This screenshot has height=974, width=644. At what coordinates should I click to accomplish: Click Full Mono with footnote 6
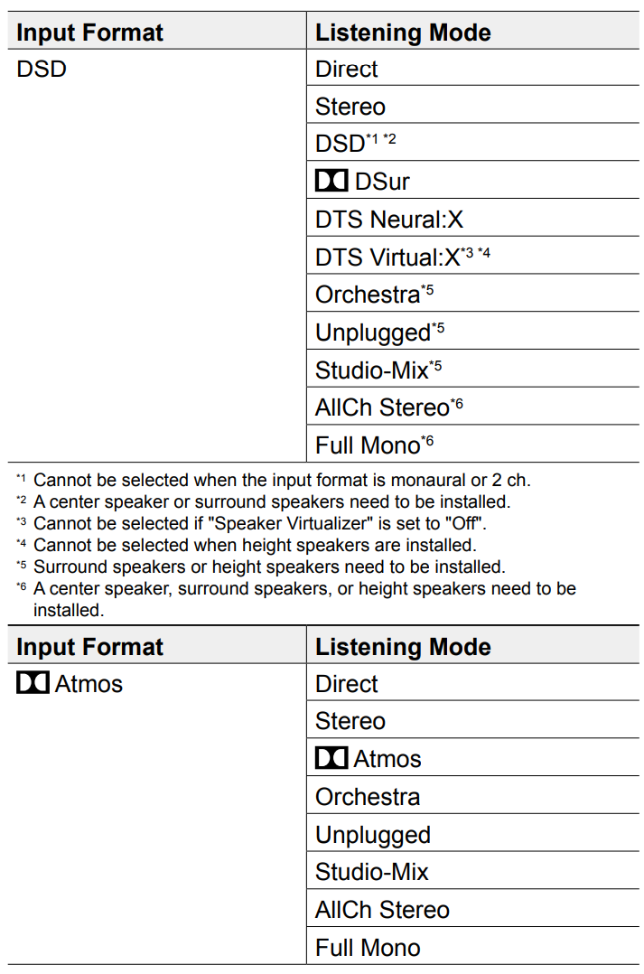coord(374,445)
